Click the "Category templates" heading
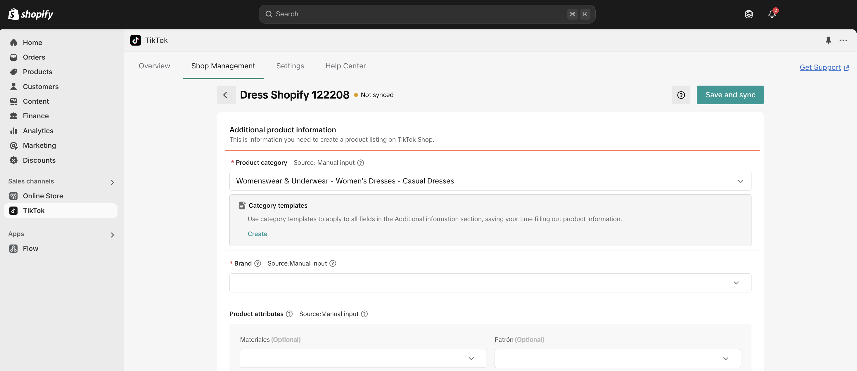Viewport: 857px width, 371px height. [278, 205]
